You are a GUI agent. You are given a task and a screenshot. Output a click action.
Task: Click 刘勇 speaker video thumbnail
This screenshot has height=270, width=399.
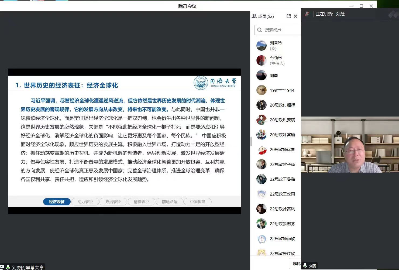click(x=350, y=145)
